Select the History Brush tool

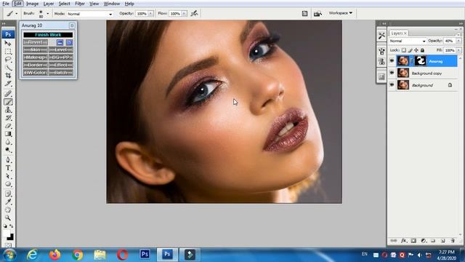coord(8,118)
